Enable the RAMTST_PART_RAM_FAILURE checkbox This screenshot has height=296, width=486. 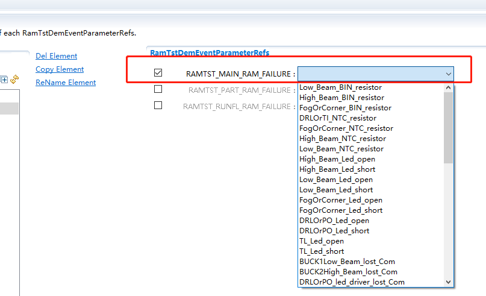tap(158, 89)
